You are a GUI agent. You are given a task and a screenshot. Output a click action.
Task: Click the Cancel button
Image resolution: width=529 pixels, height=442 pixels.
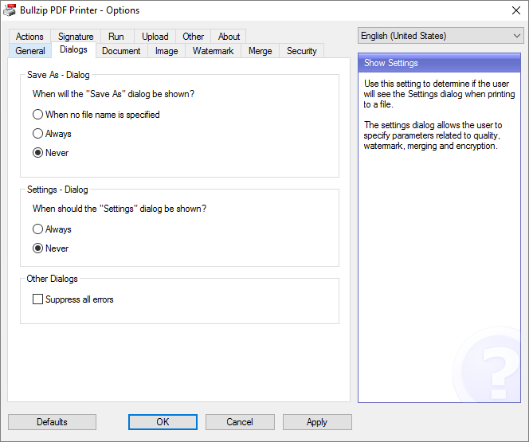click(x=240, y=422)
